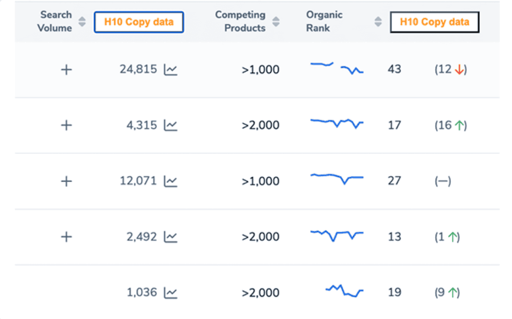Open trend chart icon for 4,315 search volume
512x319 pixels.
(x=170, y=126)
